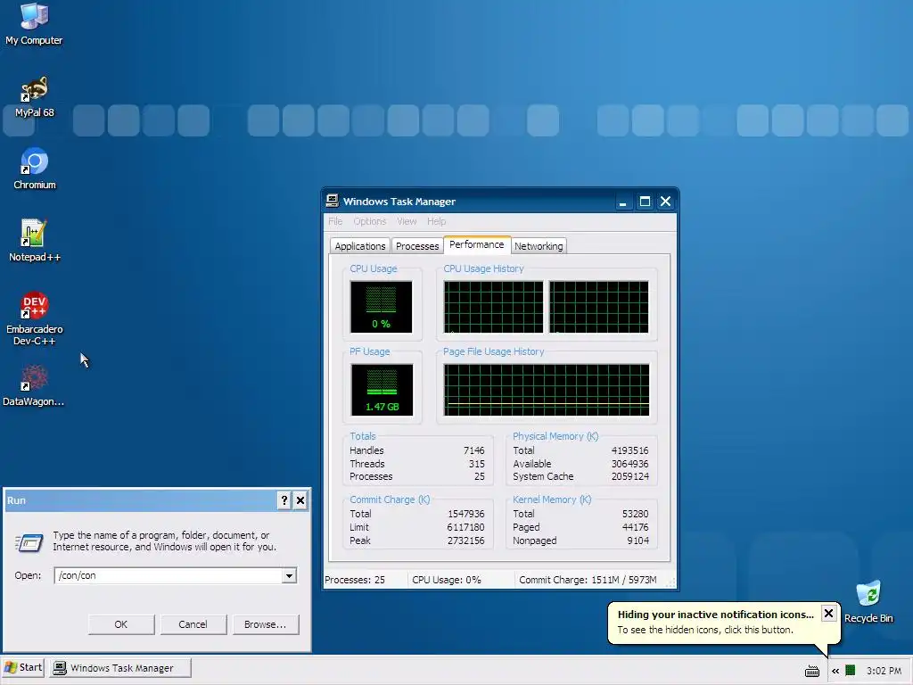Click the CPU Usage 0 % gauge

click(x=381, y=307)
